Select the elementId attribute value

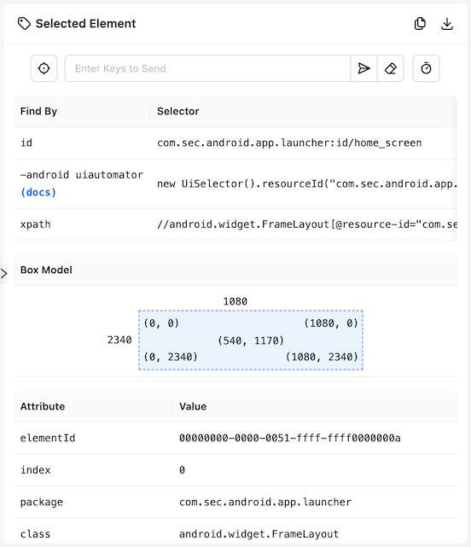click(289, 438)
